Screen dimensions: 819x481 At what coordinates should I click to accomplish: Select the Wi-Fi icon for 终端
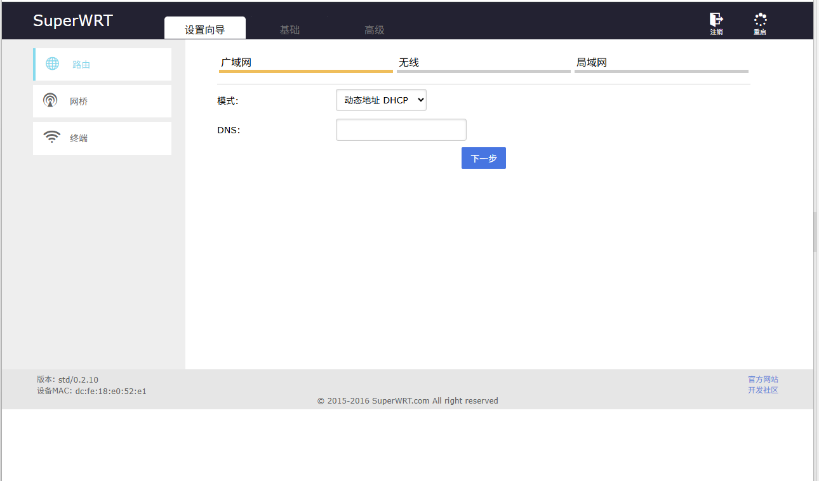[x=52, y=137]
